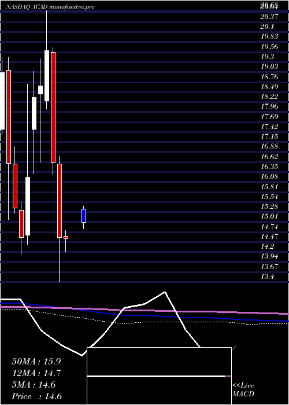The width and height of the screenshot is (289, 405).
Task: Select the Price : 14.6 readout
Action: (37, 396)
